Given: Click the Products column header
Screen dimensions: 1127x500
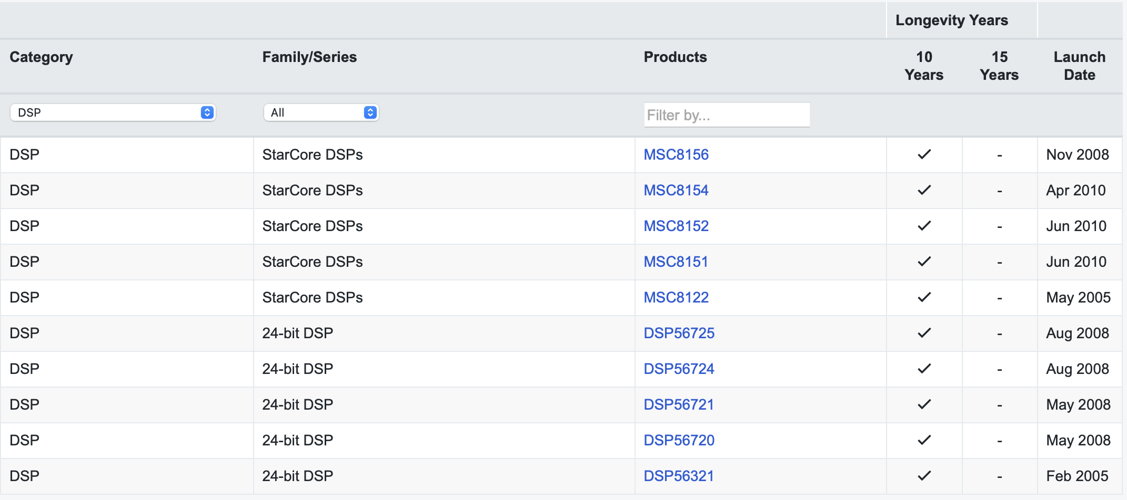Looking at the screenshot, I should click(x=675, y=57).
